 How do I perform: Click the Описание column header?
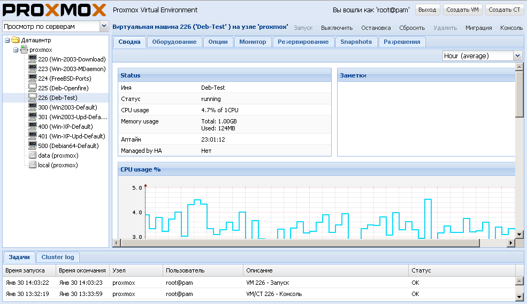pyautogui.click(x=326, y=270)
